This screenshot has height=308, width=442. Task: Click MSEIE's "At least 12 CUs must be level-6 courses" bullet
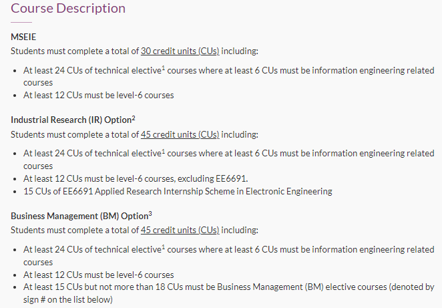coord(98,96)
